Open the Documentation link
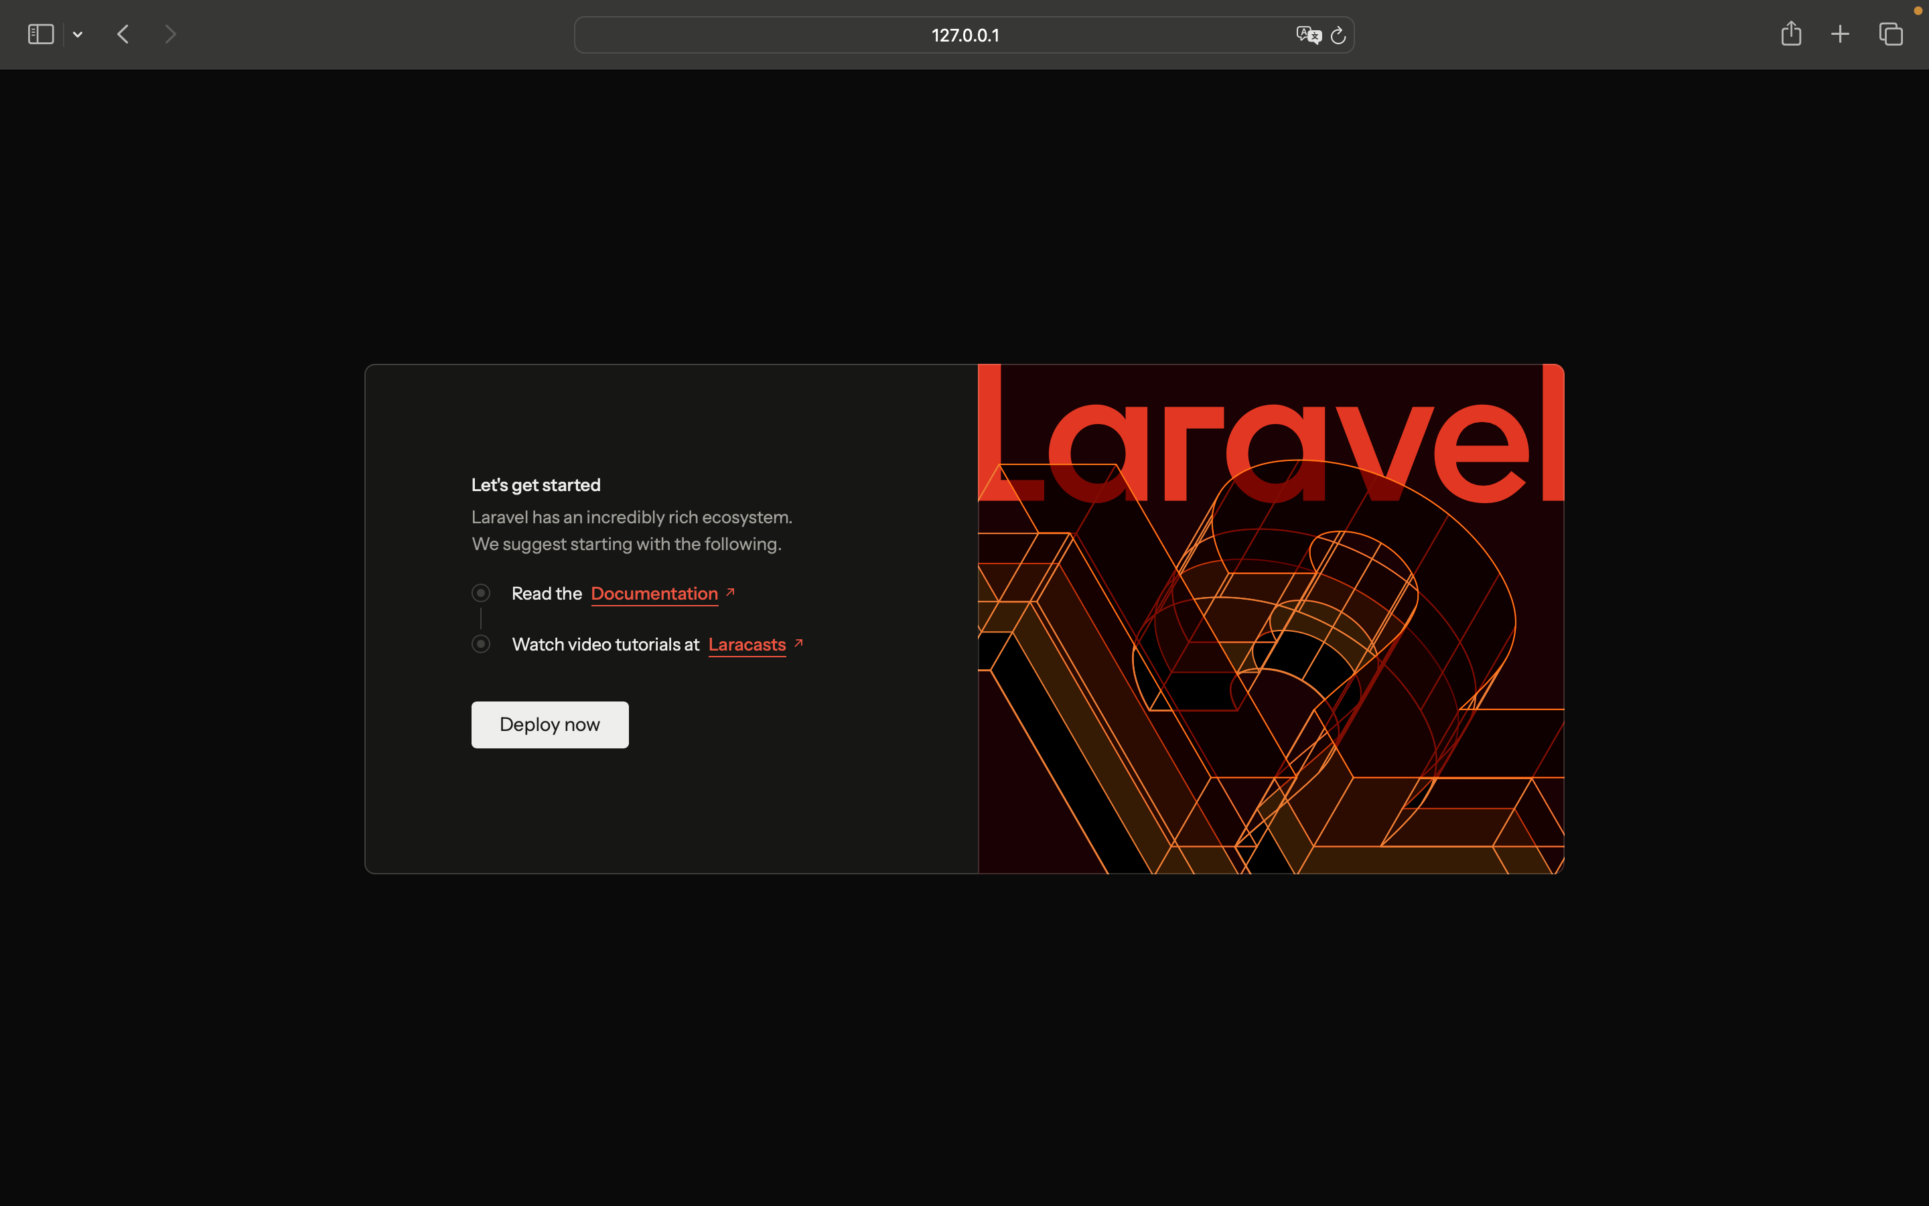1929x1206 pixels. point(654,594)
